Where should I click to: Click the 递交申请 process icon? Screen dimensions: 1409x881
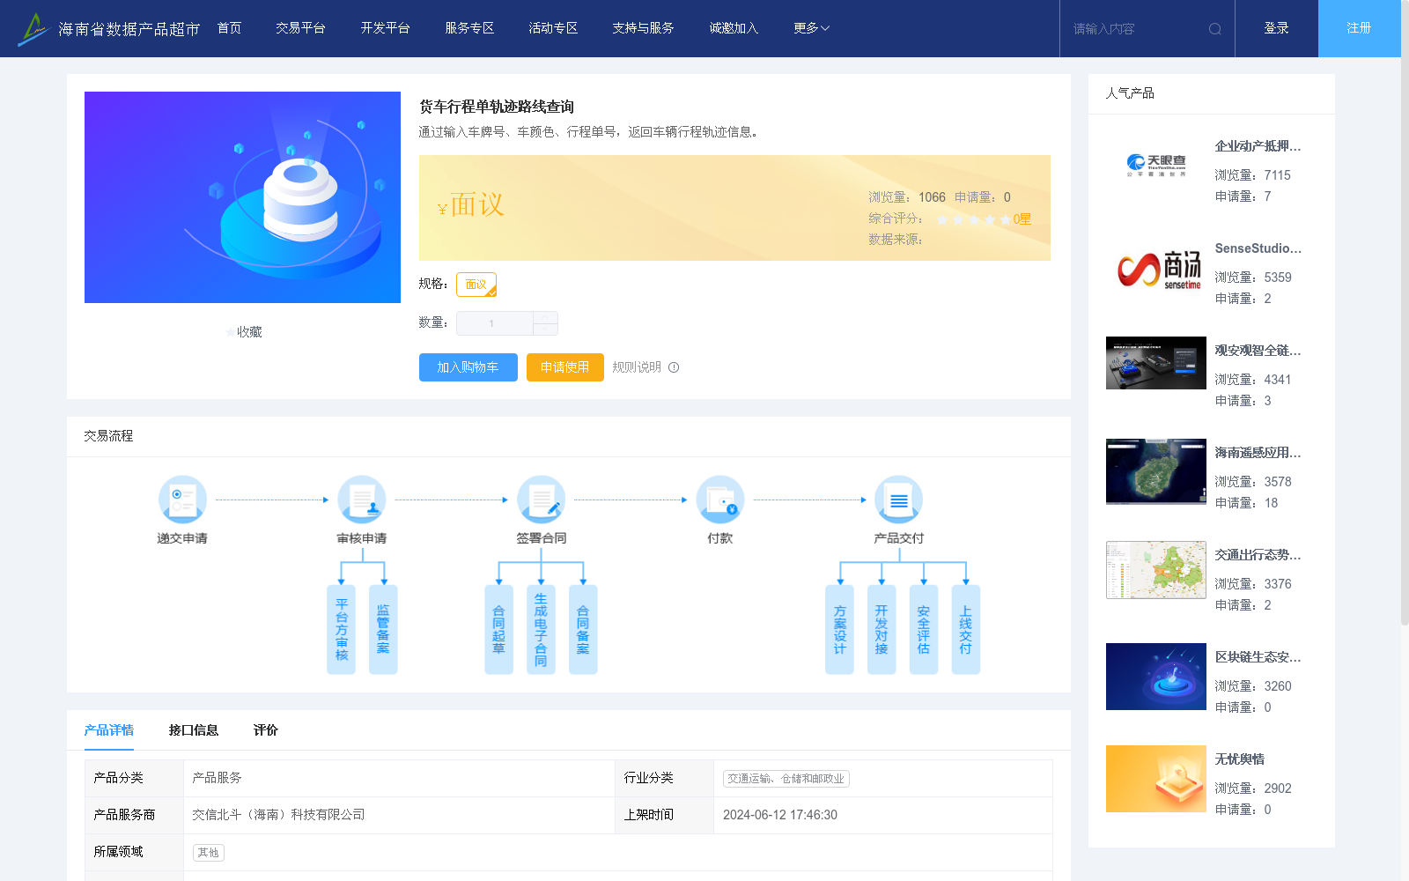[x=182, y=500]
